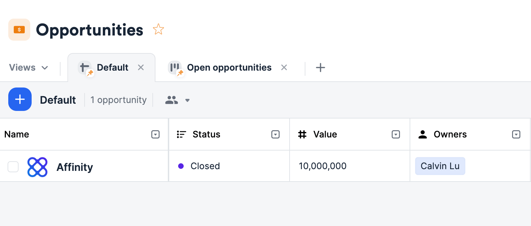
Task: Open the Views dropdown
Action: click(29, 68)
